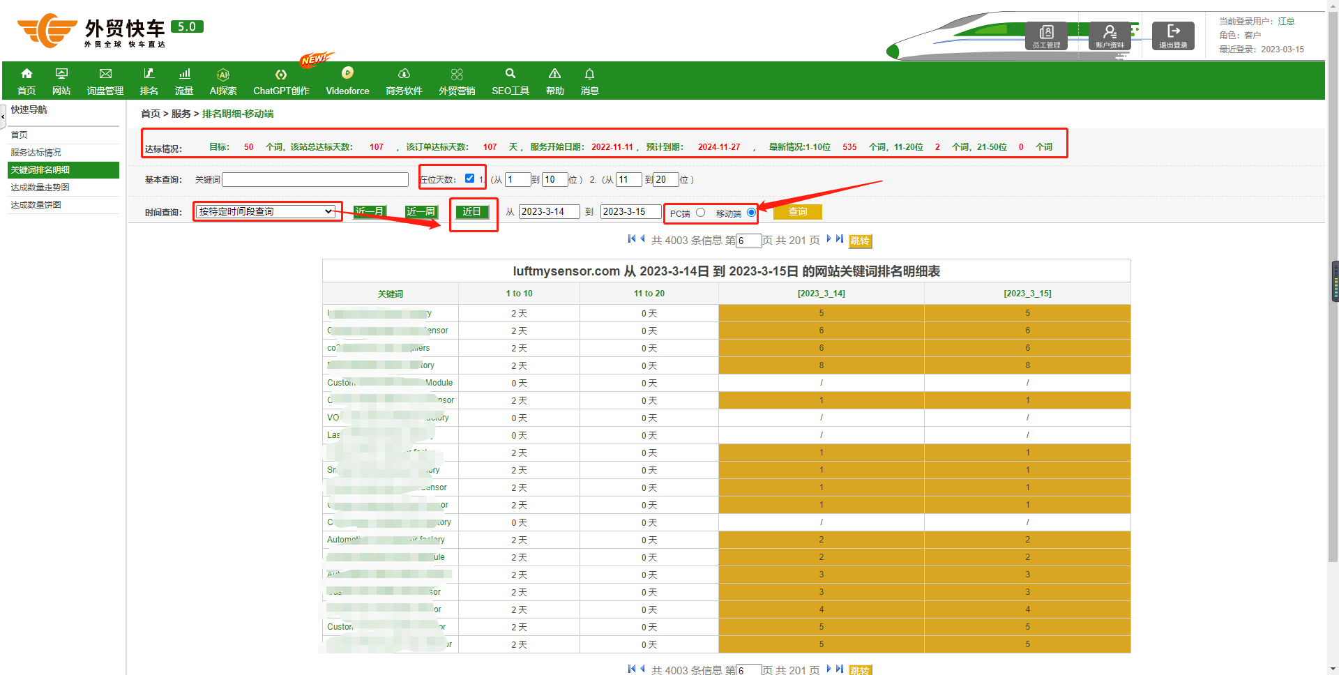The image size is (1339, 675).
Task: Open sidebar item 达成数量饼图
Action: [36, 204]
